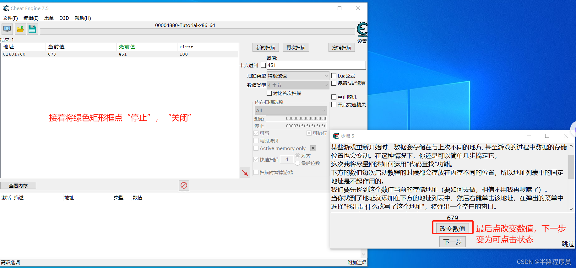Click the 起始 address field
The image size is (576, 268).
click(296, 119)
